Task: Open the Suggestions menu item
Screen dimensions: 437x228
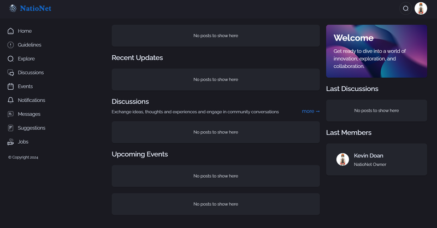Action: [31, 128]
